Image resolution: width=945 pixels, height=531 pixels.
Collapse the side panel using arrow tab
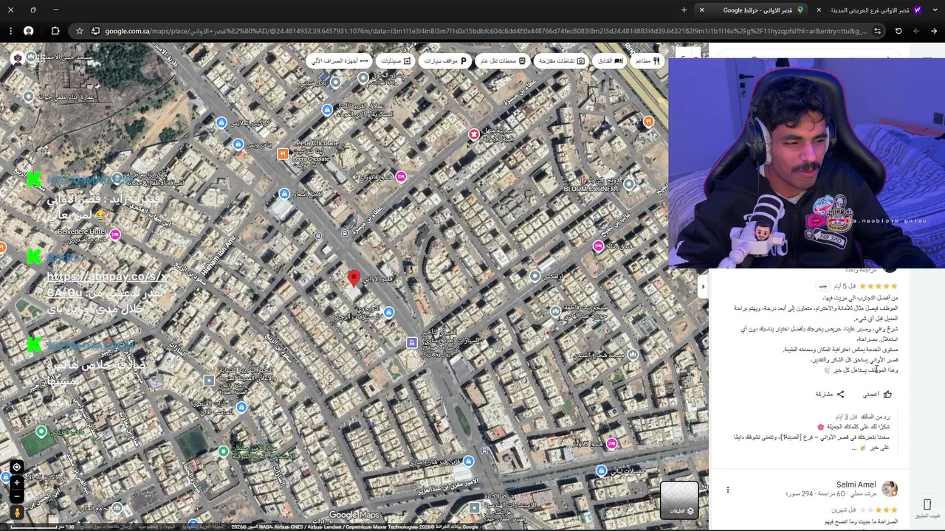point(702,286)
